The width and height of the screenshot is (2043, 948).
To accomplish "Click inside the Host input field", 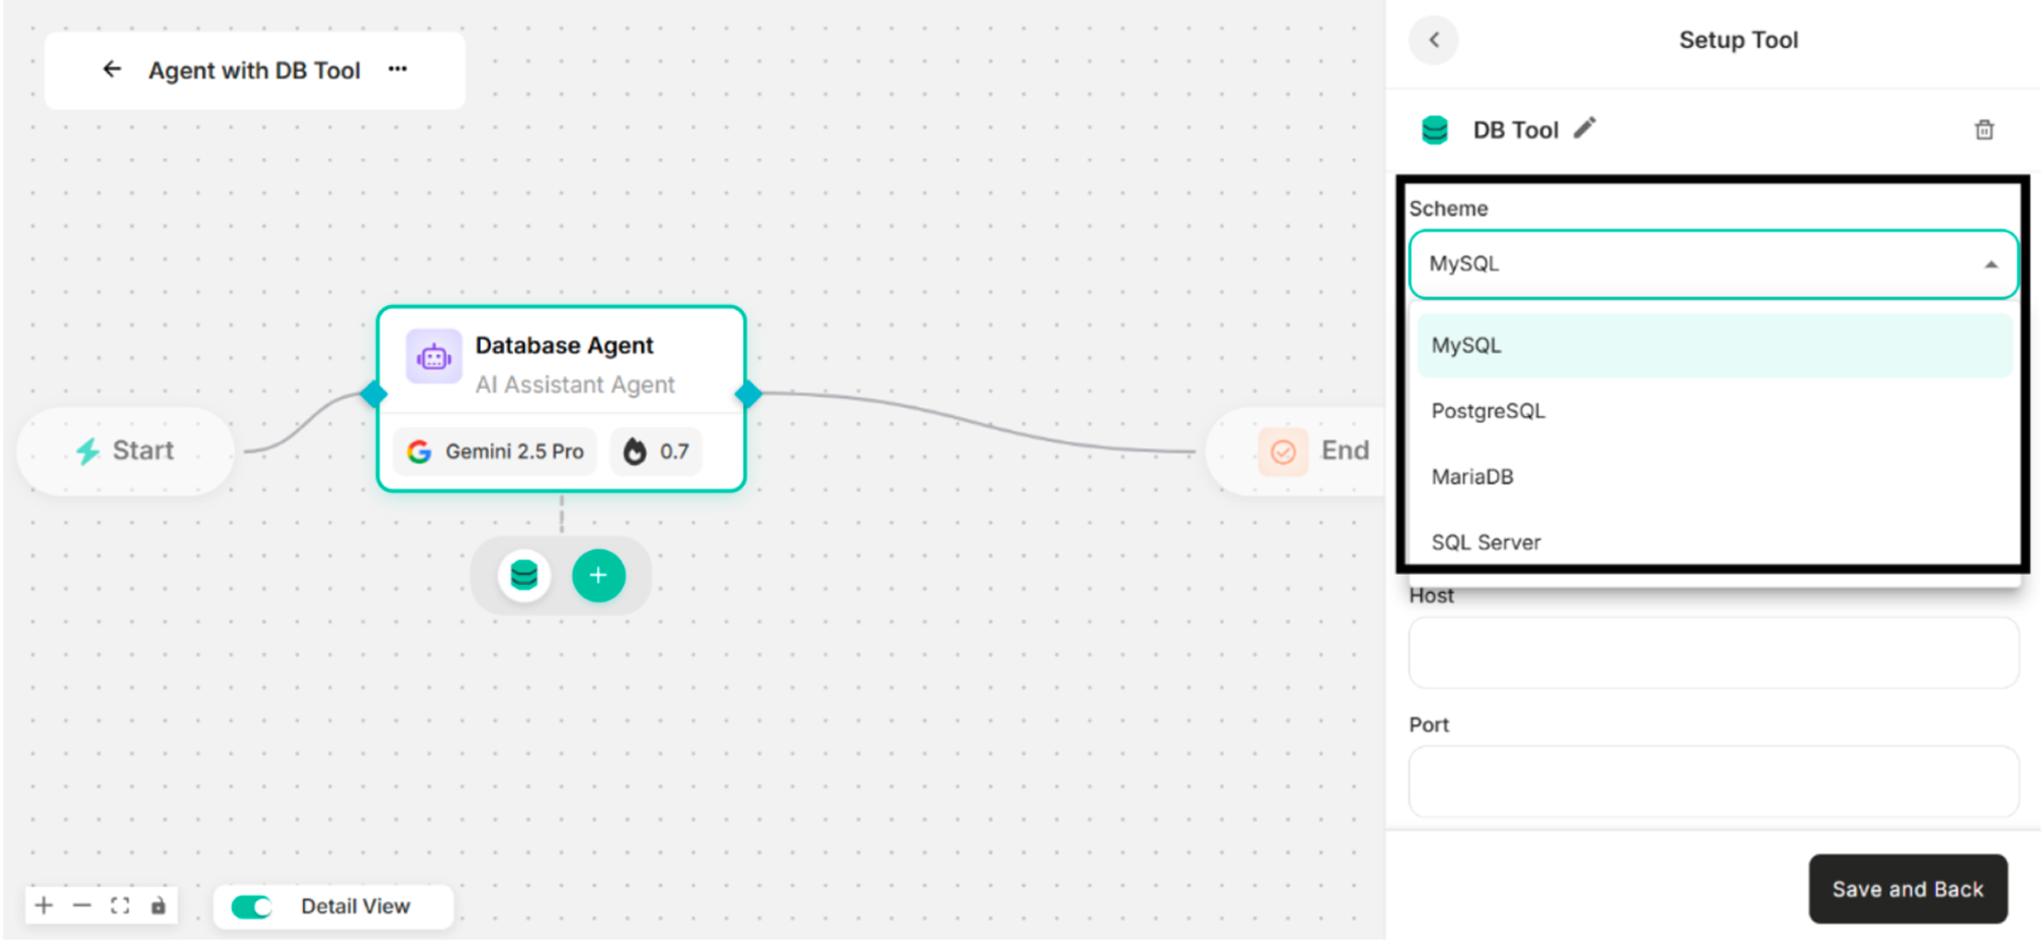I will (x=1713, y=654).
